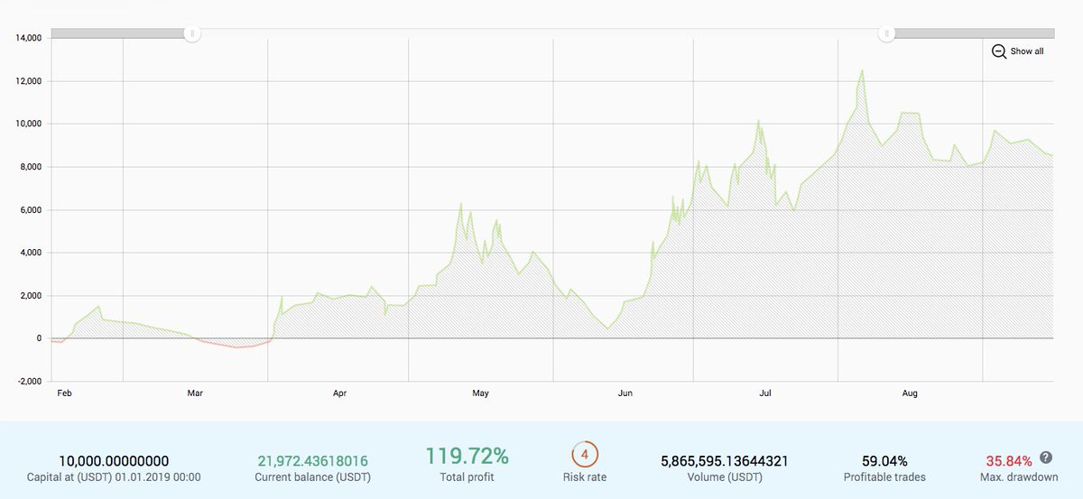Click the Total profit caption
The image size is (1083, 499).
(467, 476)
